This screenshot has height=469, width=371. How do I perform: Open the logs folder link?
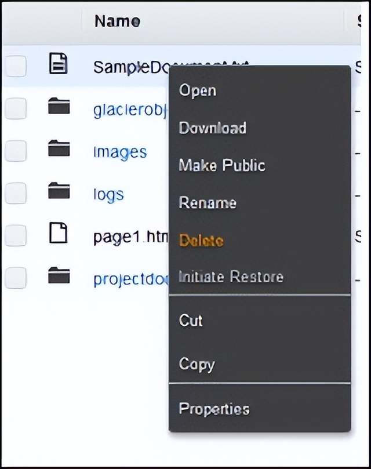point(108,194)
